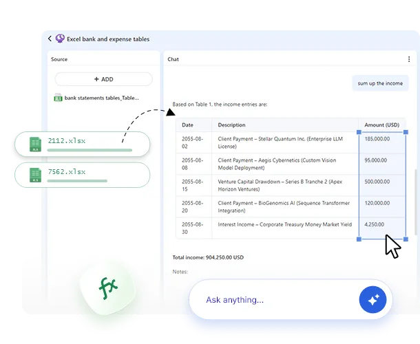
Task: Click the 'Excel bank and expense tables' title
Action: (x=108, y=39)
